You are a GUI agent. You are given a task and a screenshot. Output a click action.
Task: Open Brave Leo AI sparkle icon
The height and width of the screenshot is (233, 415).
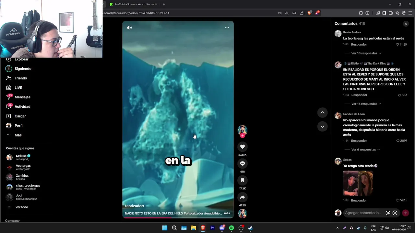397,13
